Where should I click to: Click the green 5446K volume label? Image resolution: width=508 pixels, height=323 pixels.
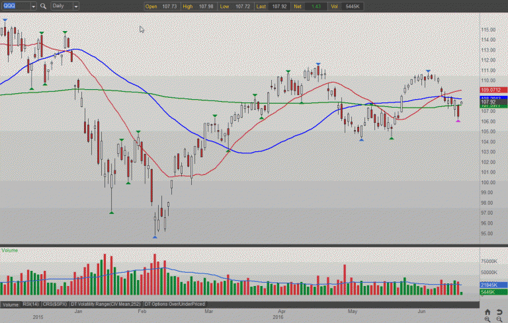493,292
